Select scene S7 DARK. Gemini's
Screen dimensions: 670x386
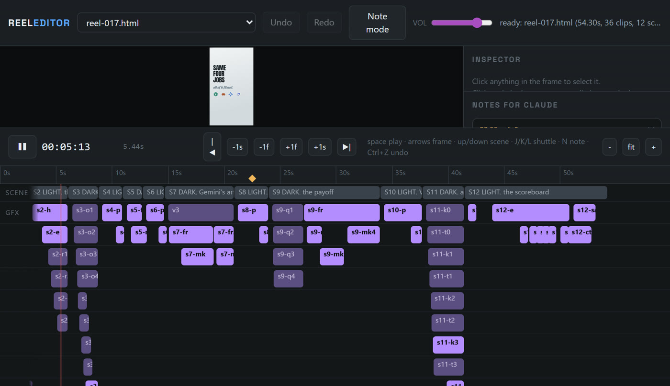[199, 192]
